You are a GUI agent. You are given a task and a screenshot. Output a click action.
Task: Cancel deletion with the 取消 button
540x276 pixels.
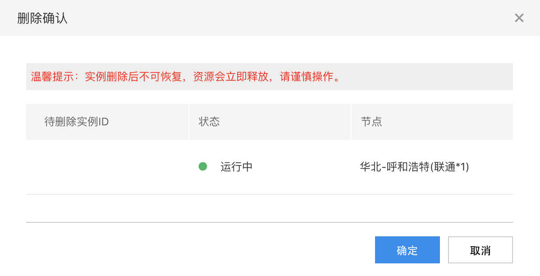tap(480, 250)
